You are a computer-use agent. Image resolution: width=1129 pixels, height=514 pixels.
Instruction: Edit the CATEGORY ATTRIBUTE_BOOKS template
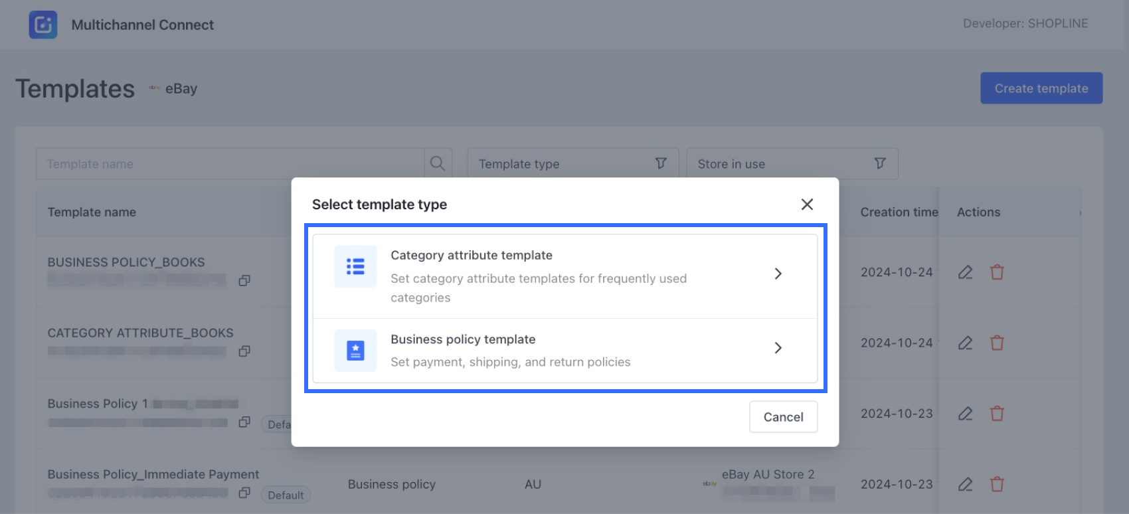[965, 343]
